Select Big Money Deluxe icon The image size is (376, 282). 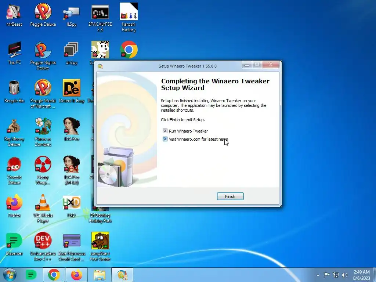tap(14, 132)
